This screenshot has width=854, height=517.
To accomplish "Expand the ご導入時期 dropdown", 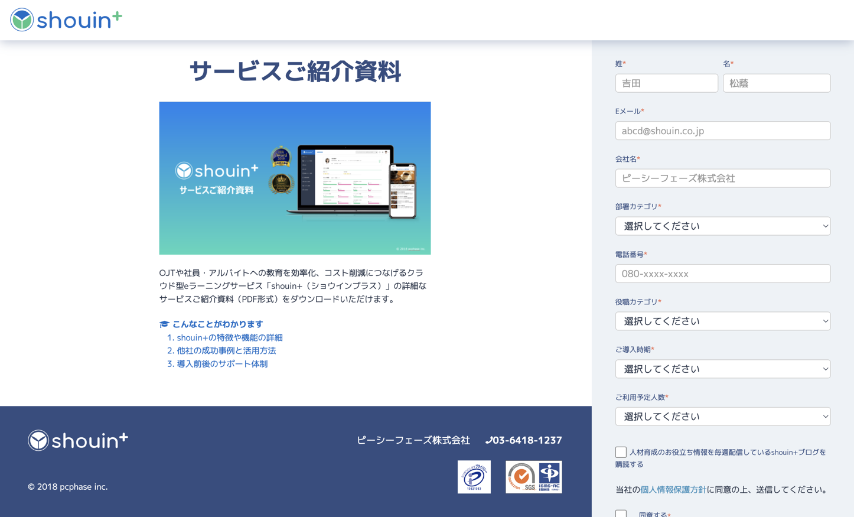I will [x=722, y=369].
